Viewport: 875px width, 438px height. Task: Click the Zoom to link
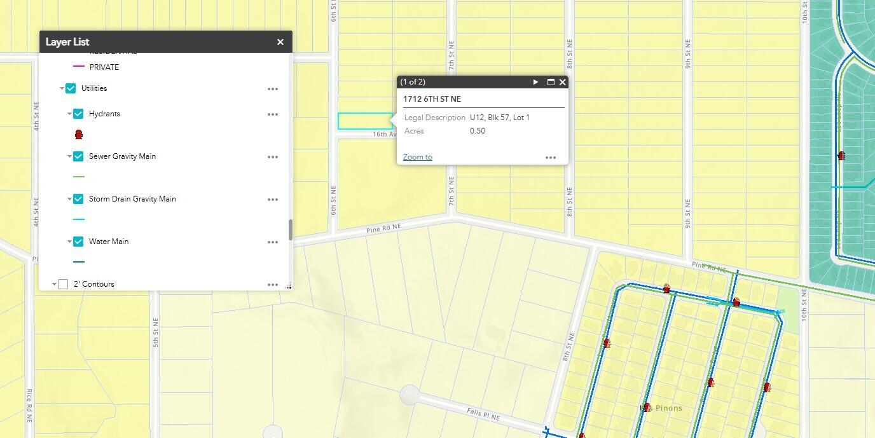(x=417, y=157)
